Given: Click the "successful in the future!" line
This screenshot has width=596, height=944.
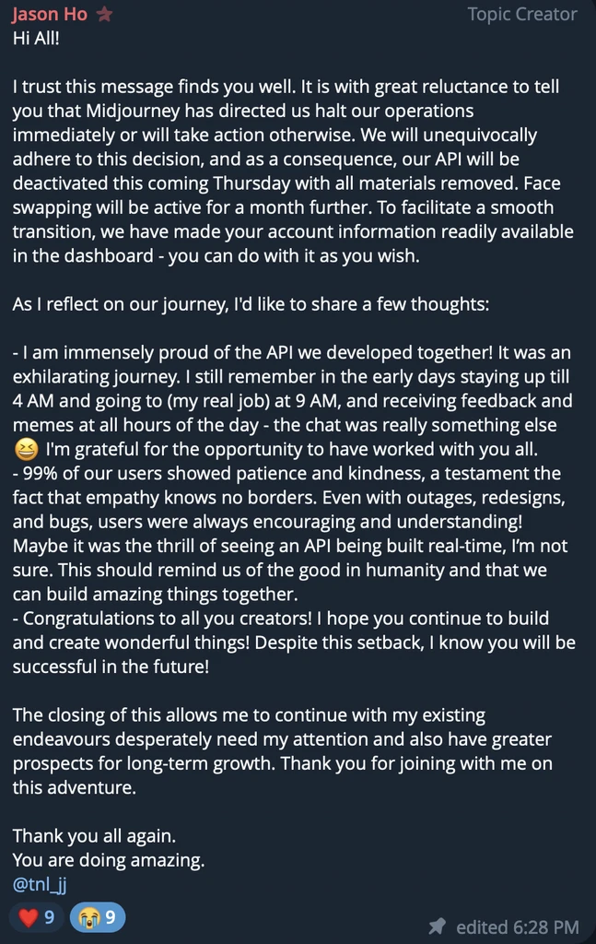Looking at the screenshot, I should pos(111,667).
